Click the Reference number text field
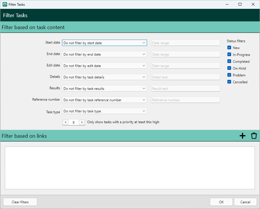 pos(186,100)
